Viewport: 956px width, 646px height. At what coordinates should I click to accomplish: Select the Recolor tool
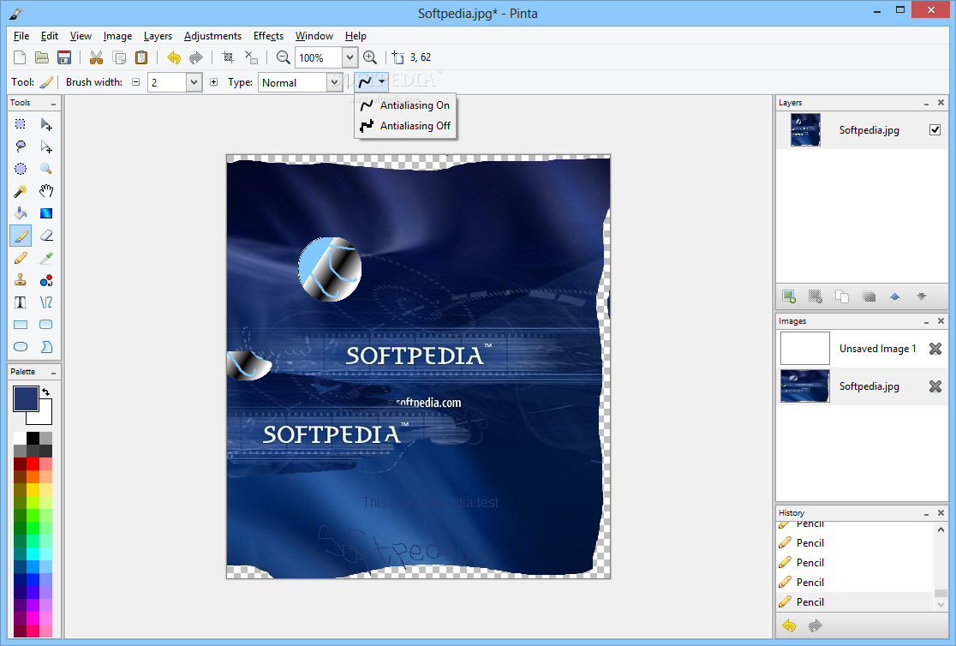click(45, 280)
